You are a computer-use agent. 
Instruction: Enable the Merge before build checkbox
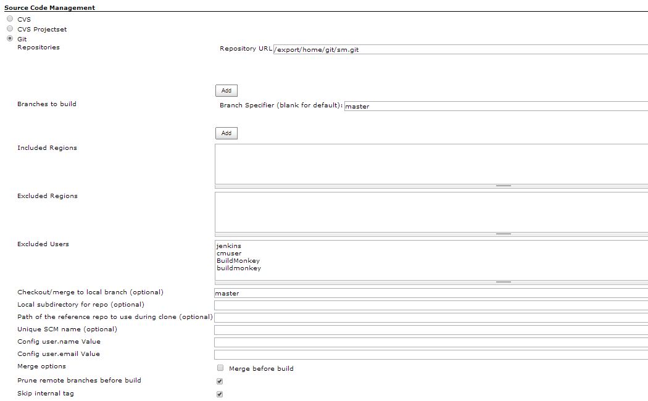pyautogui.click(x=220, y=368)
